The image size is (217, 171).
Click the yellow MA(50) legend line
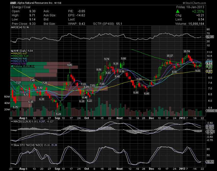click(x=12, y=54)
